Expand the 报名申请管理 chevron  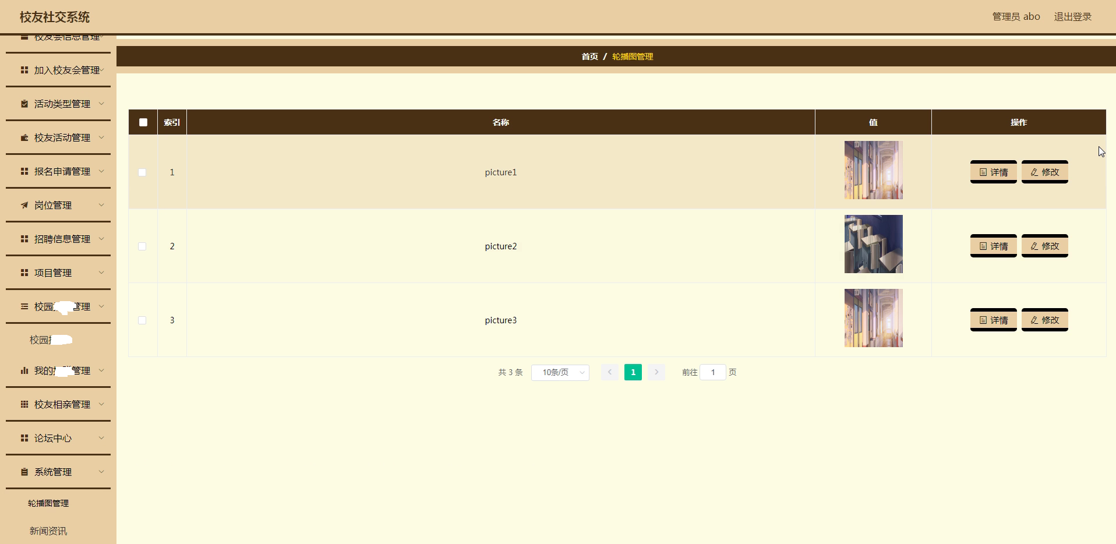click(x=101, y=171)
